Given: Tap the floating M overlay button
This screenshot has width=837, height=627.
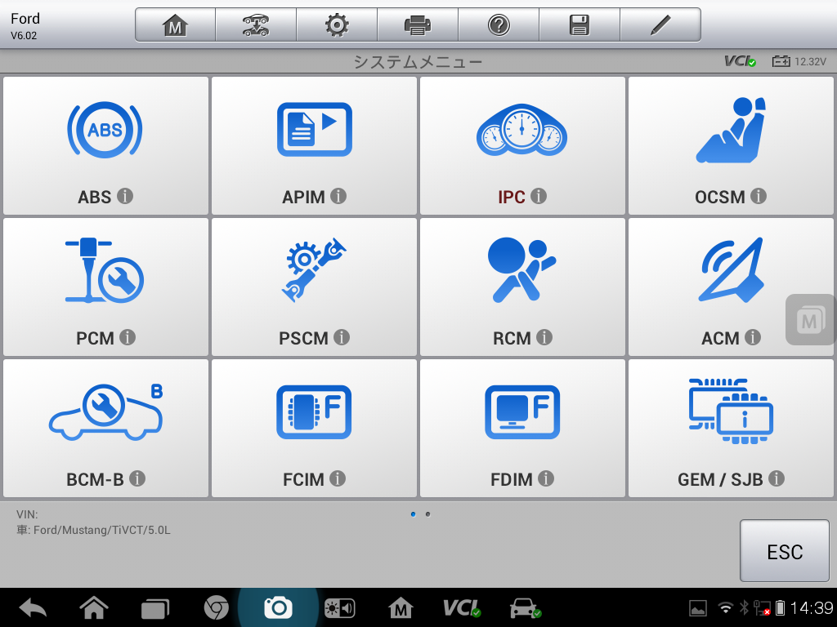Looking at the screenshot, I should point(810,320).
